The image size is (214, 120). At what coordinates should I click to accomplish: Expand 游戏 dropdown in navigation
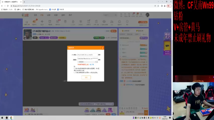[x=63, y=15]
